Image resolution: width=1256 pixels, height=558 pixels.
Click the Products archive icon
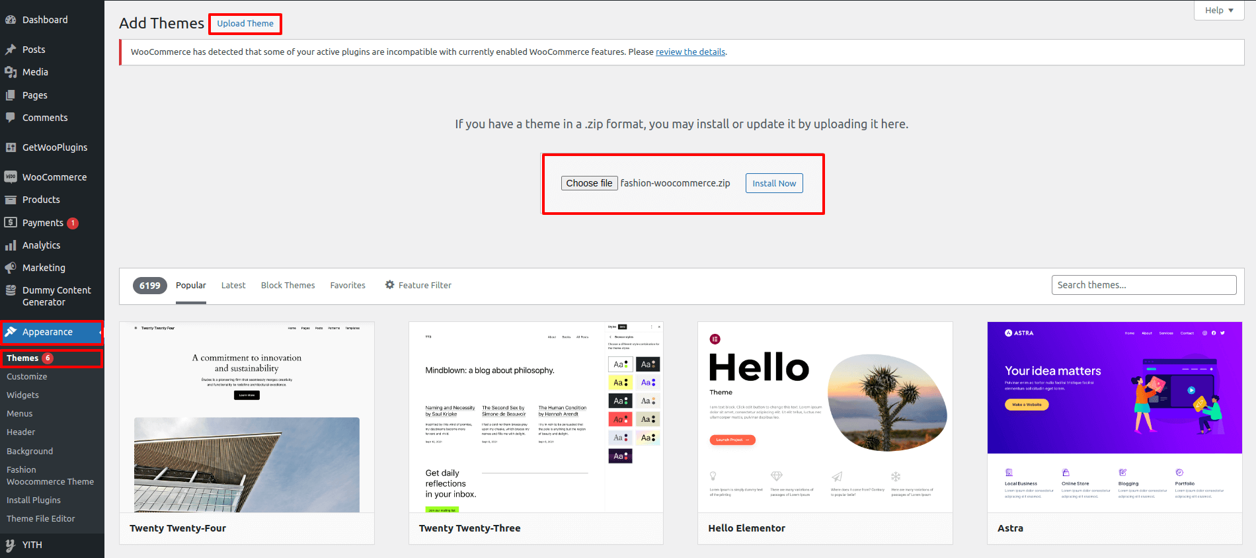(x=11, y=200)
